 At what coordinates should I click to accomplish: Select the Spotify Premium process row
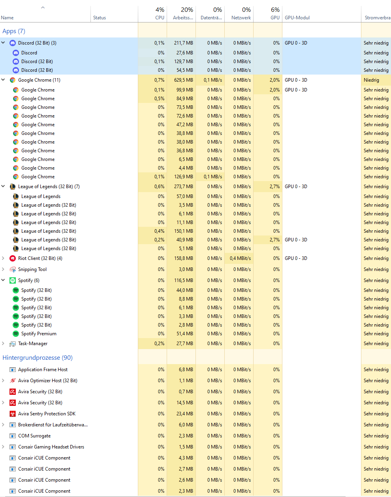click(195, 334)
